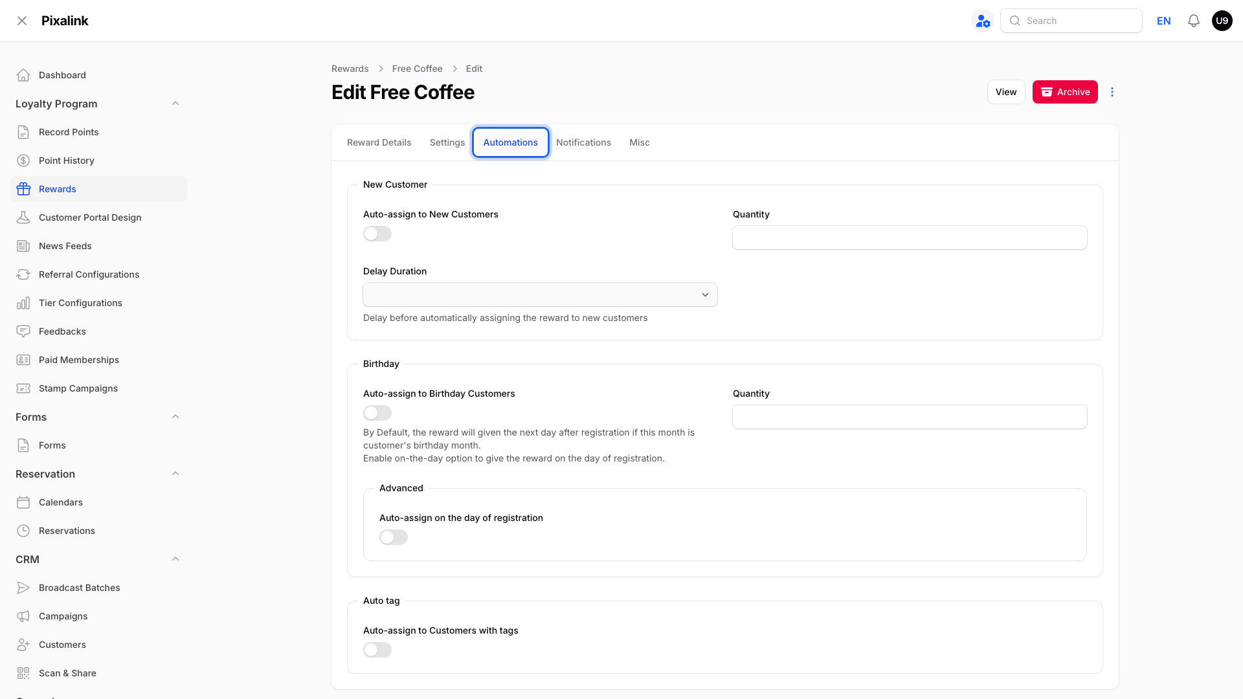
Task: Open the three-dot more actions menu
Action: pos(1112,92)
